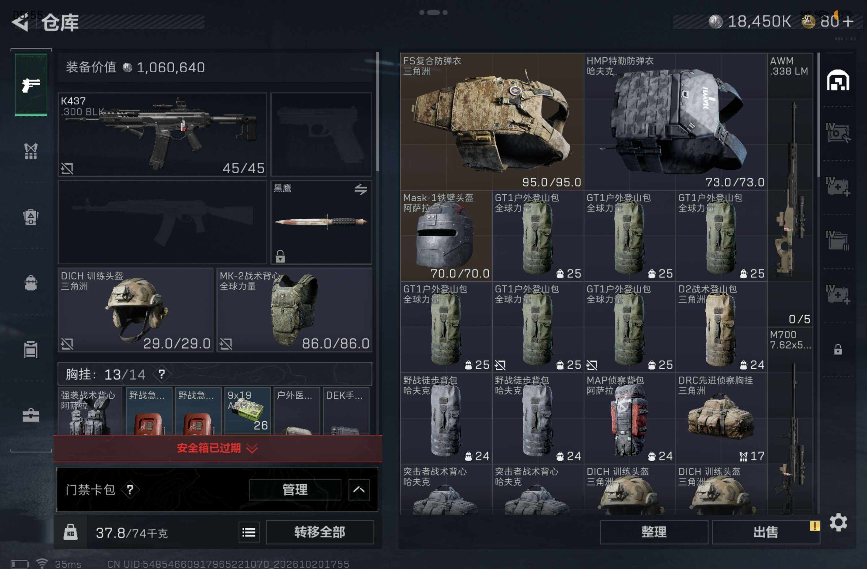Expand the 安全箱已过期 banner
867x569 pixels.
click(x=217, y=448)
